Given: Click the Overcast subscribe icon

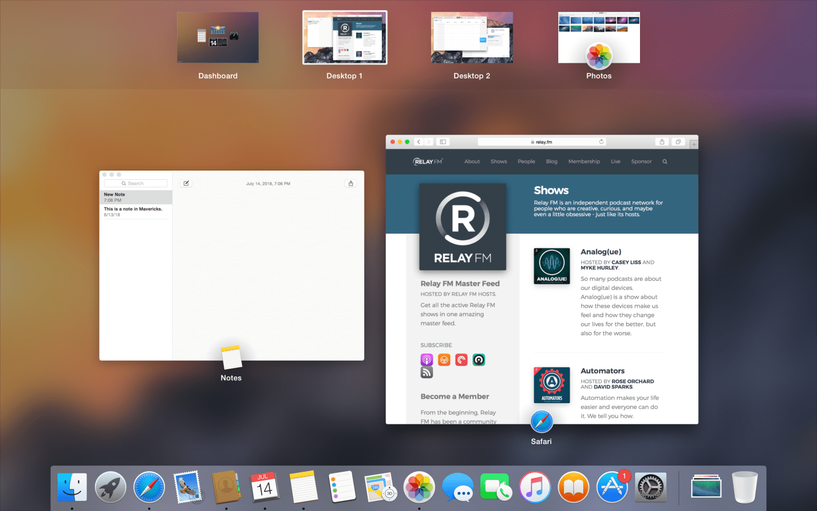Looking at the screenshot, I should coord(444,360).
